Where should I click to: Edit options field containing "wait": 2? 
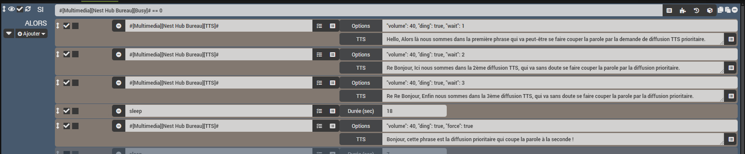coord(560,54)
